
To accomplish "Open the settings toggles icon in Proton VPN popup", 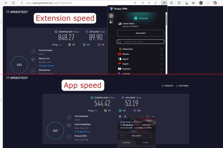I will point(111,22).
